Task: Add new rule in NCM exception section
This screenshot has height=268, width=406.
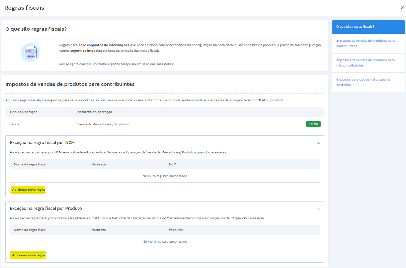Action: point(28,190)
